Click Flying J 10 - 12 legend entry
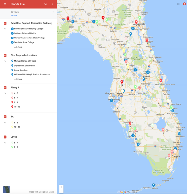 pyautogui.click(x=16, y=107)
